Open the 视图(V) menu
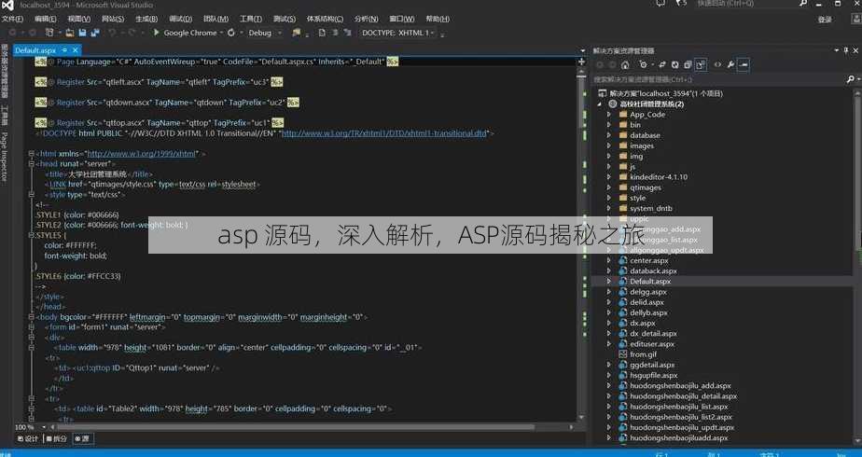The width and height of the screenshot is (862, 457). [x=78, y=19]
